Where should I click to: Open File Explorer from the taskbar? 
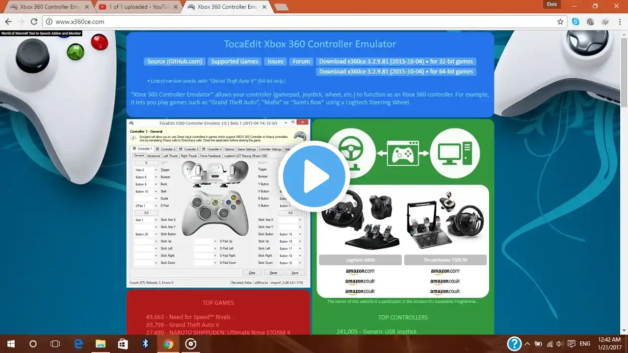pyautogui.click(x=100, y=344)
